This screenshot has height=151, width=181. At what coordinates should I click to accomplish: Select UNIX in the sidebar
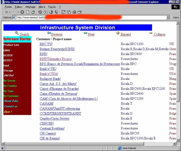pos(7,50)
